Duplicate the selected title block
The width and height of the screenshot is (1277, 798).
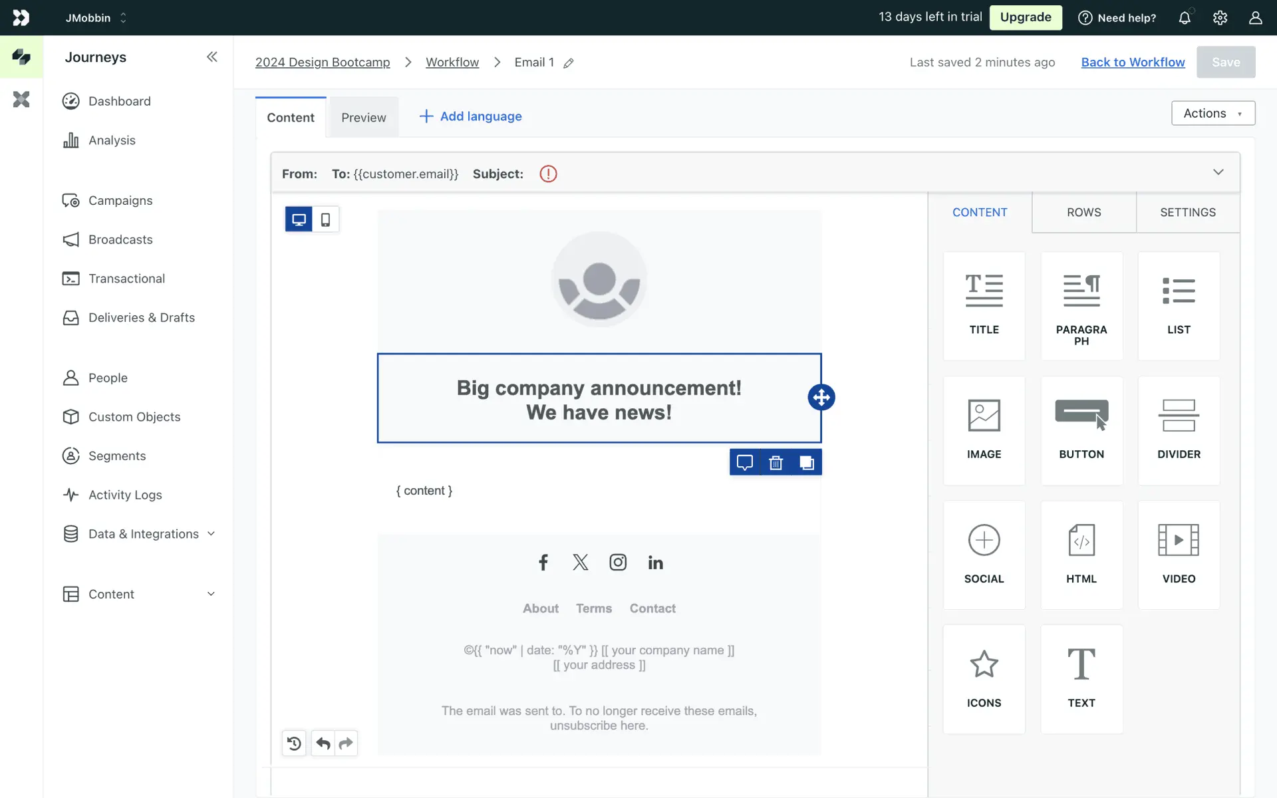click(806, 463)
